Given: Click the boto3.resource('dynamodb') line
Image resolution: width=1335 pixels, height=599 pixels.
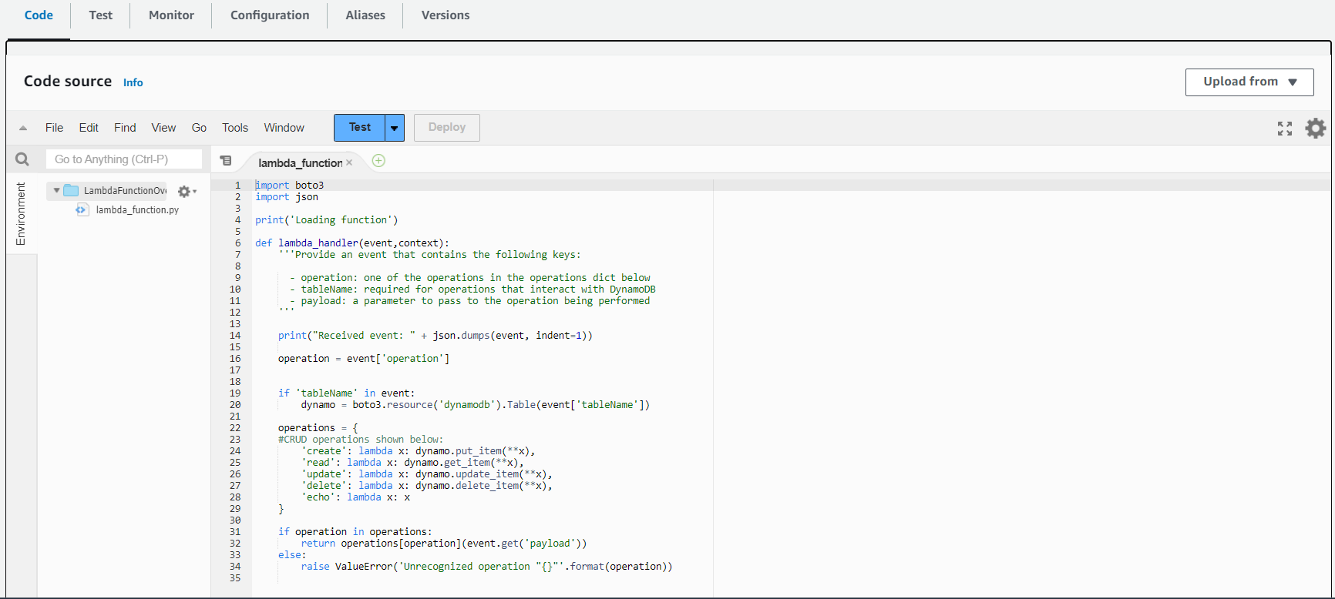Looking at the screenshot, I should pyautogui.click(x=476, y=405).
